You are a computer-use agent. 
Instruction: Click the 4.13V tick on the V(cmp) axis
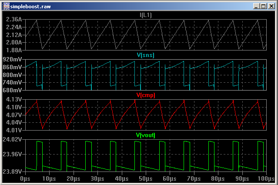[x=14, y=100]
